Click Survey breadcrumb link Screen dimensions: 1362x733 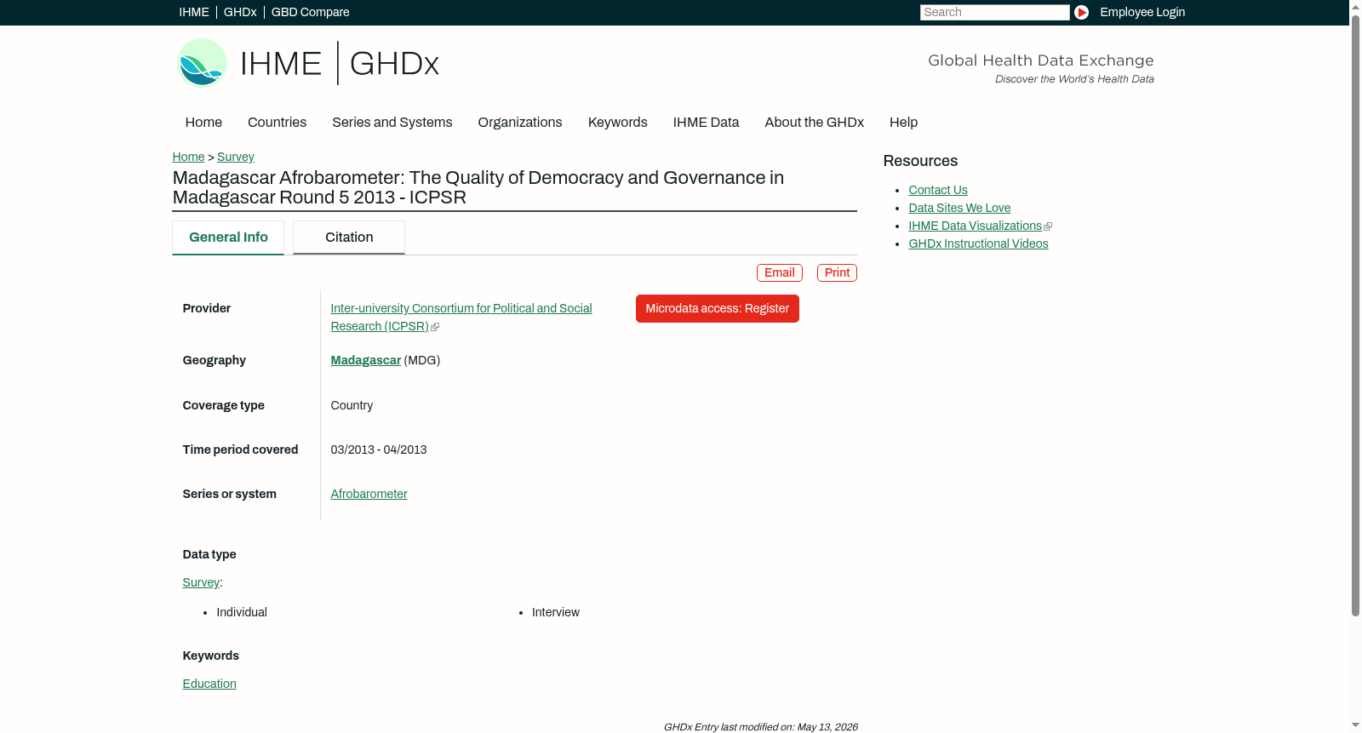pos(236,157)
